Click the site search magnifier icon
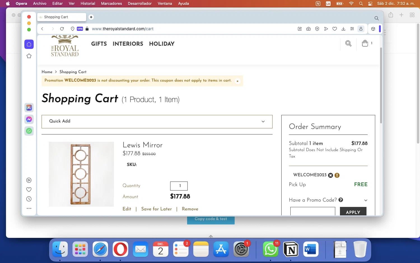 (348, 43)
